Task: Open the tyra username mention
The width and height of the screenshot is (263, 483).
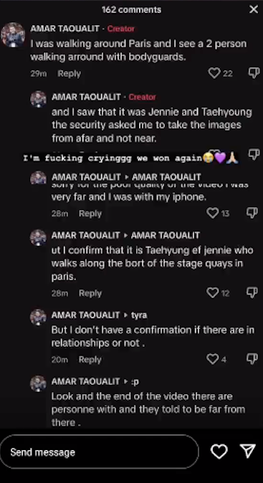Action: pyautogui.click(x=139, y=315)
